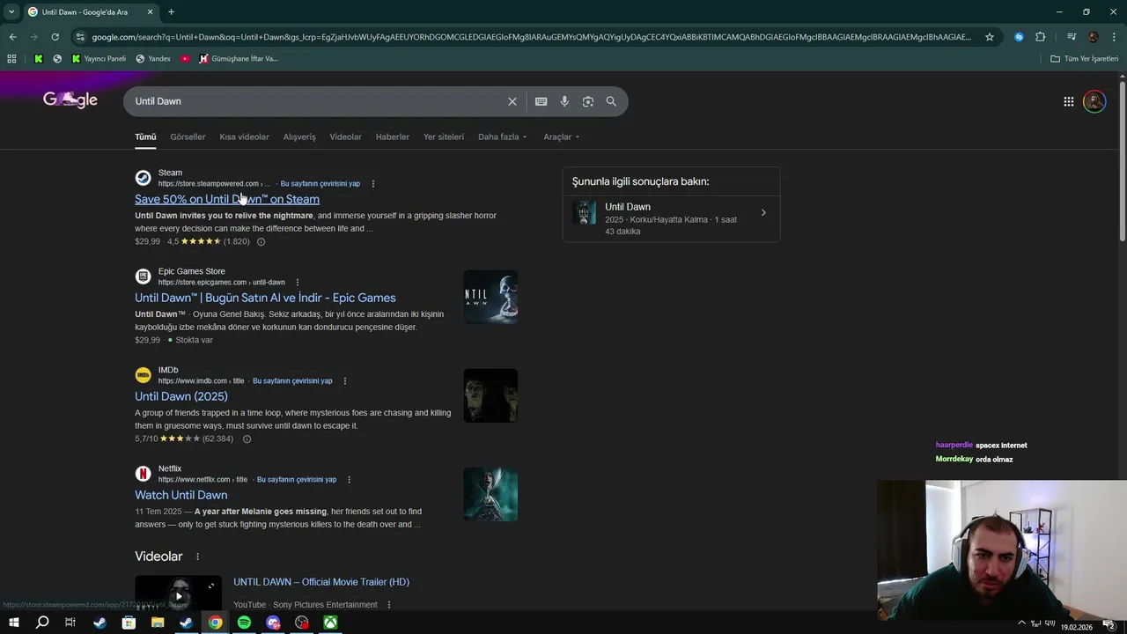Open the Google apps grid
The height and width of the screenshot is (634, 1127).
[x=1069, y=101]
